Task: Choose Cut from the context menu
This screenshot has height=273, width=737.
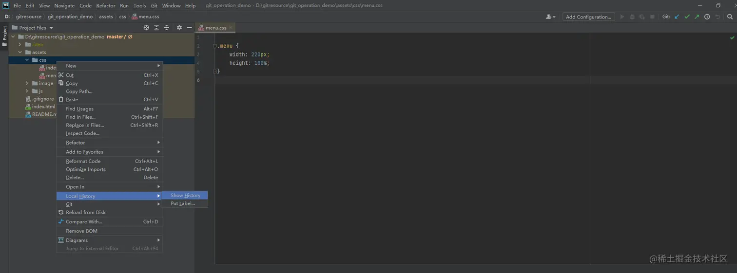Action: pyautogui.click(x=110, y=75)
